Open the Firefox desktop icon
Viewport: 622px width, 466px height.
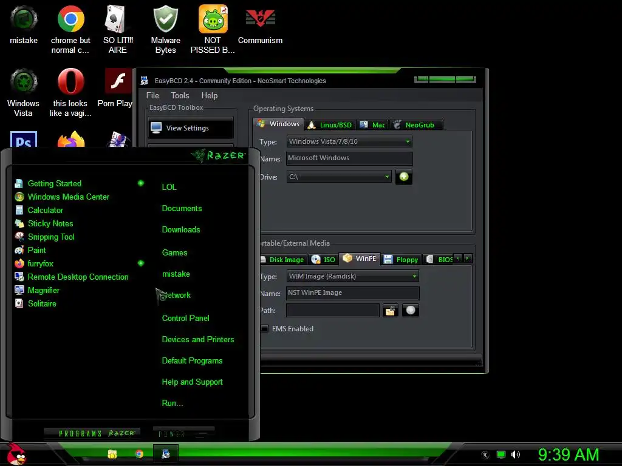[x=71, y=140]
